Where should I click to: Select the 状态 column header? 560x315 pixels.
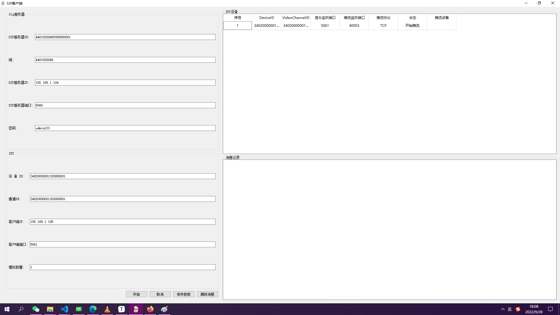click(x=412, y=18)
